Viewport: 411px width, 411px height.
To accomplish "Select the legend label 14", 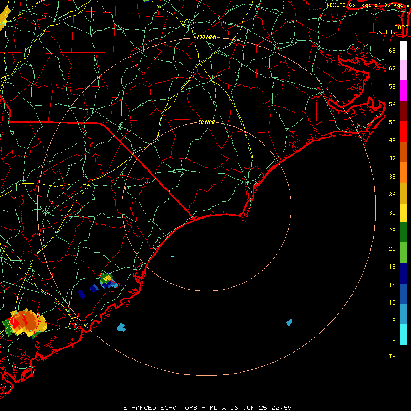I will (x=392, y=285).
